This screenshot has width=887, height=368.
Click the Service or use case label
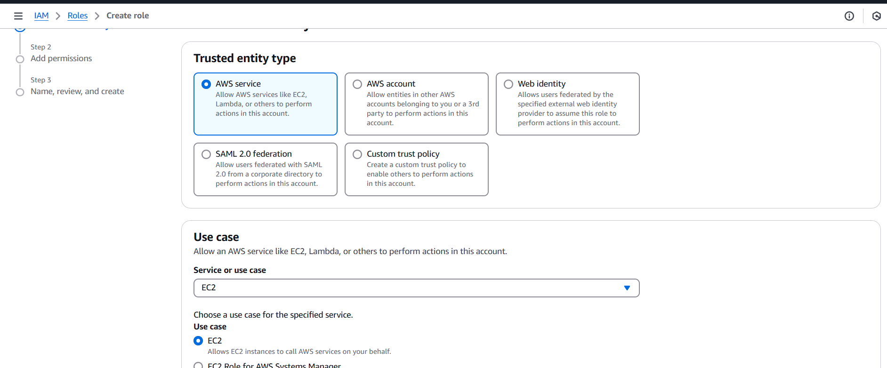(230, 270)
